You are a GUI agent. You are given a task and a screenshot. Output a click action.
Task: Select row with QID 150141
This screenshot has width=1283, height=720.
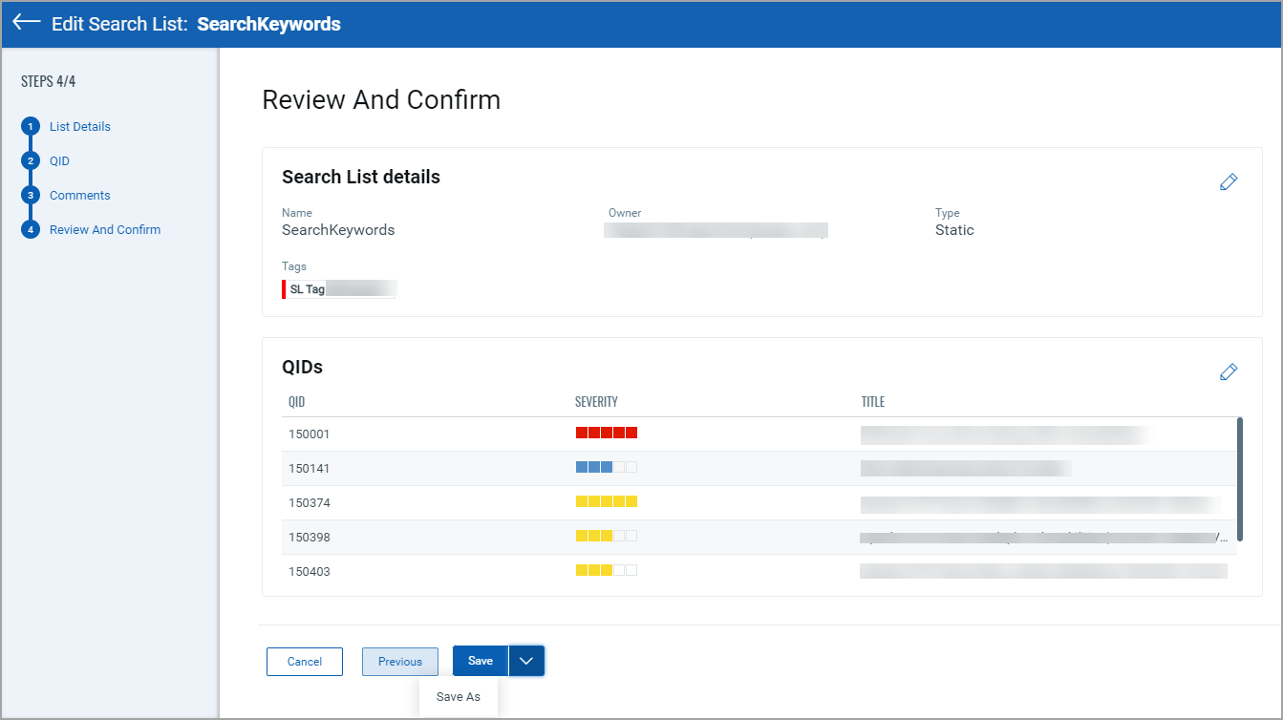point(310,469)
